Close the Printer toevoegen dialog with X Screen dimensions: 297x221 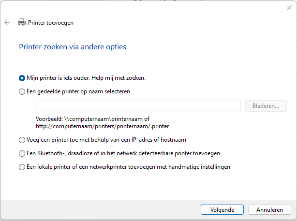(289, 8)
